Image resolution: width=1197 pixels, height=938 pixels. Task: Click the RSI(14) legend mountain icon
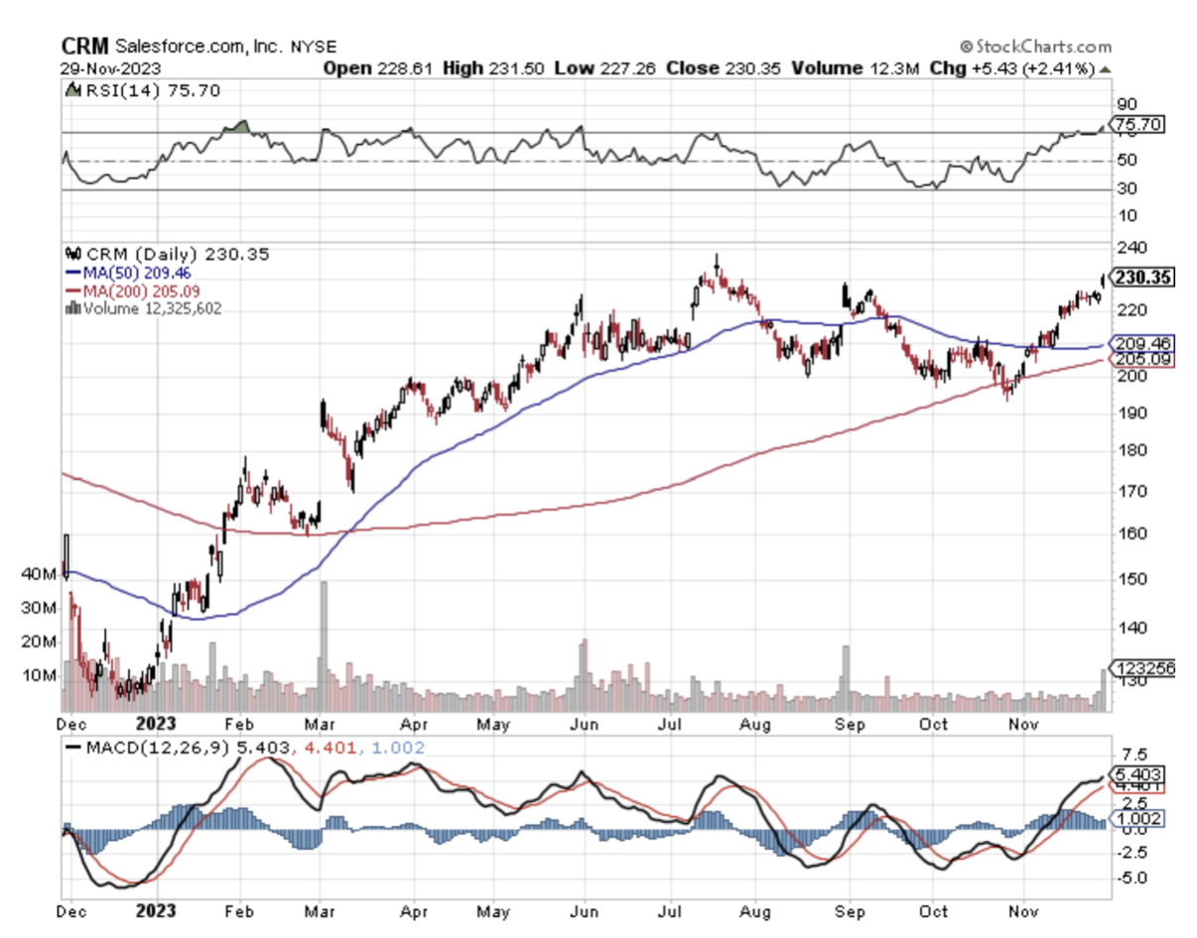(x=71, y=90)
